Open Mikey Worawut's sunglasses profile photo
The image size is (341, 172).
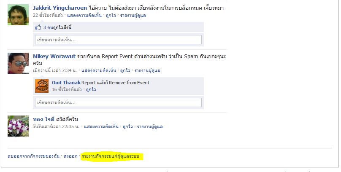pos(18,63)
